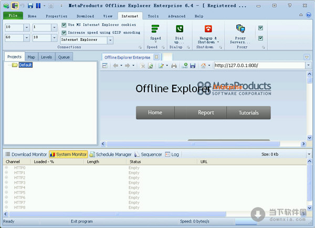Click the browser horizontal scrollbar
The image size is (315, 228).
click(x=193, y=144)
